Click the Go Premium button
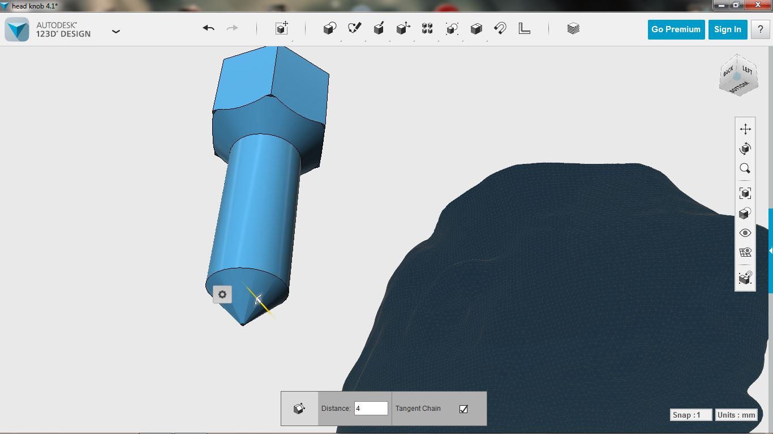 676,29
